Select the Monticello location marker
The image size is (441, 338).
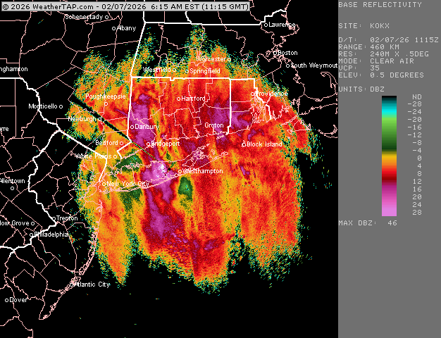pos(61,106)
